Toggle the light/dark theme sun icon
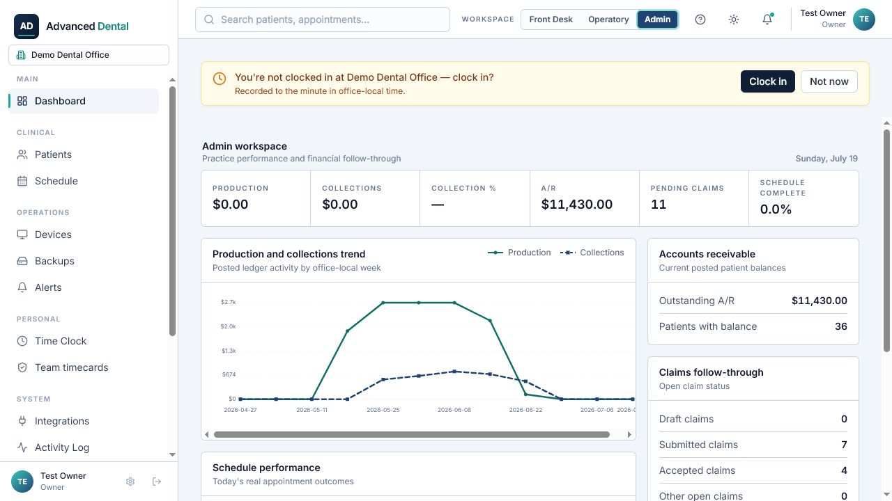The width and height of the screenshot is (892, 501). coord(734,19)
